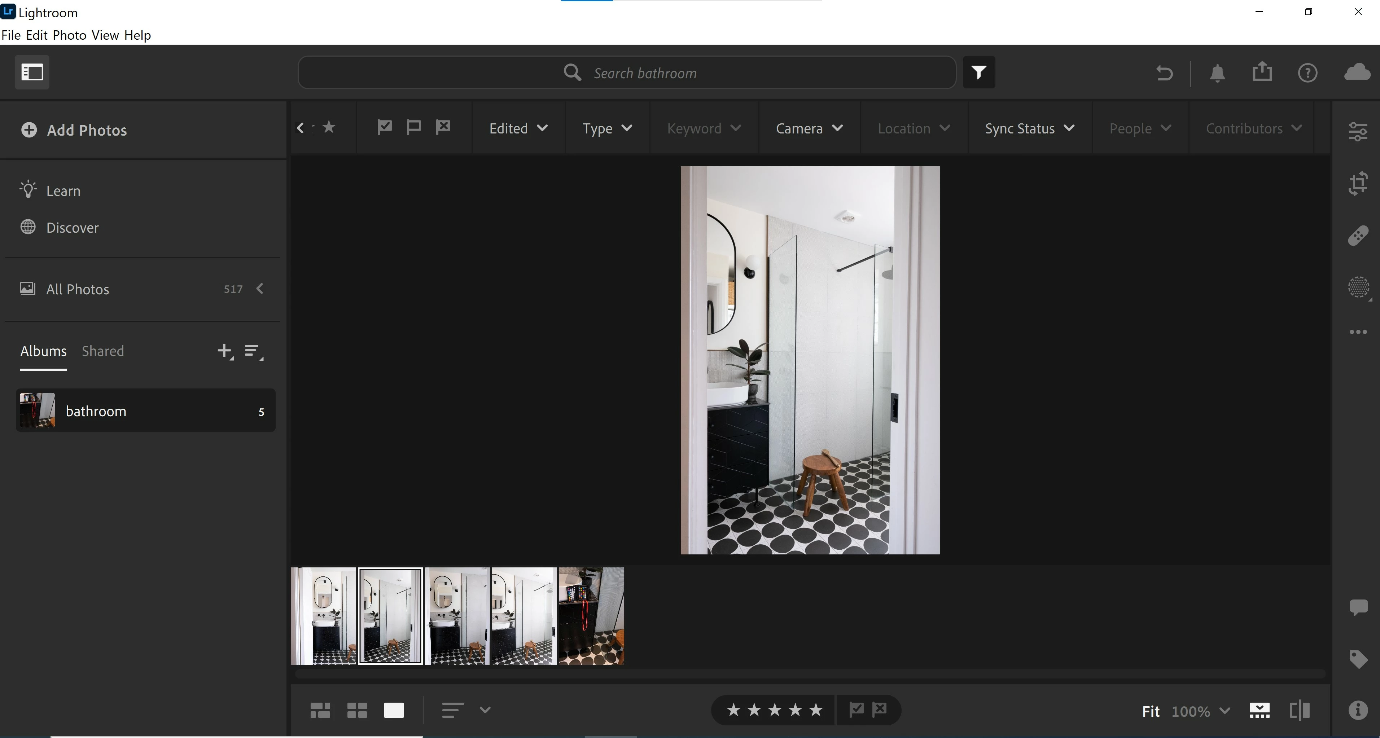The width and height of the screenshot is (1380, 738).
Task: Open the cloud sync status icon
Action: coord(1357,72)
